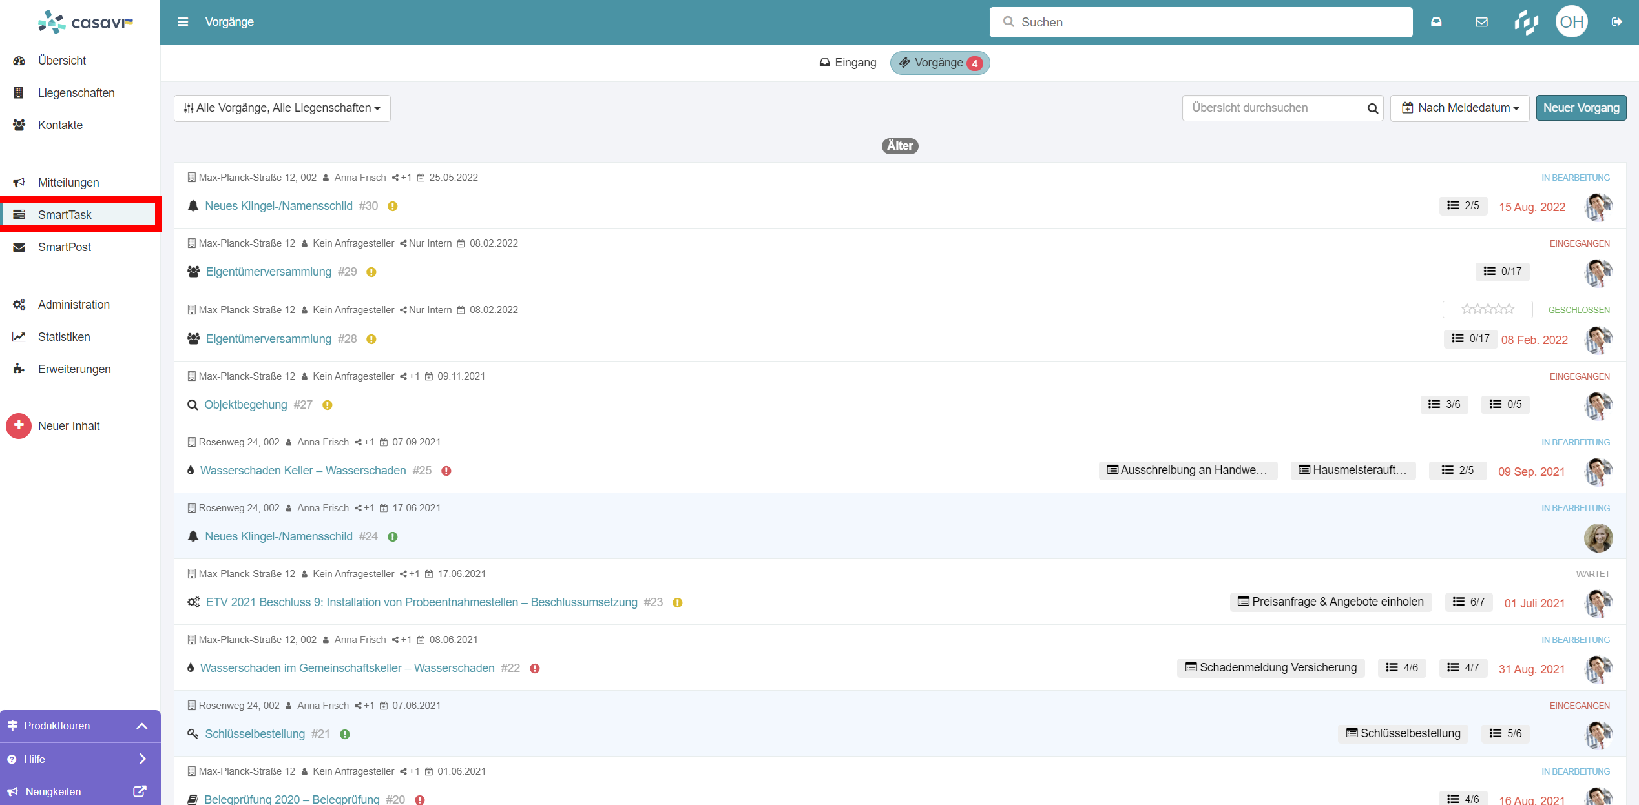Click the hamburger menu icon

[x=183, y=22]
